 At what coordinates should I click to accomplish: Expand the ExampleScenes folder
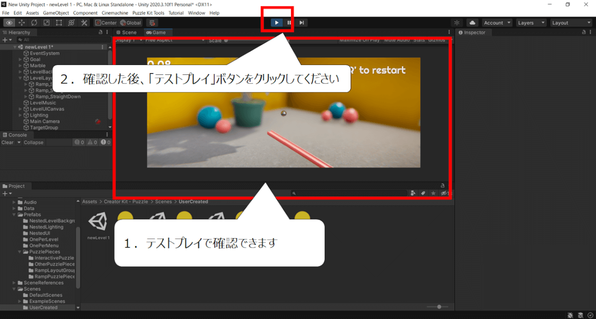[20, 302]
